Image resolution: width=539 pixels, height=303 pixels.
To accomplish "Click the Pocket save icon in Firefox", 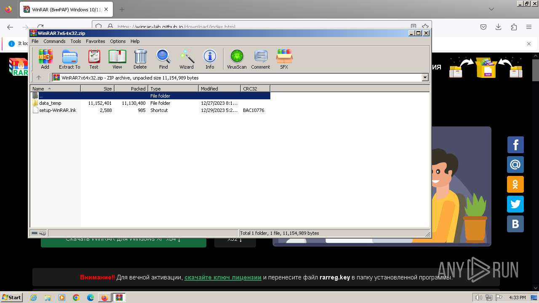I will click(x=483, y=27).
